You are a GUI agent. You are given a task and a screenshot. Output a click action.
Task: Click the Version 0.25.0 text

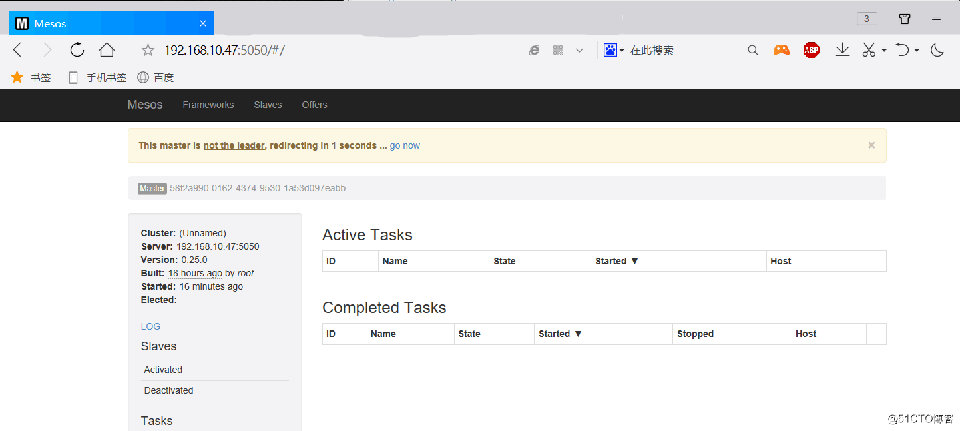(174, 260)
